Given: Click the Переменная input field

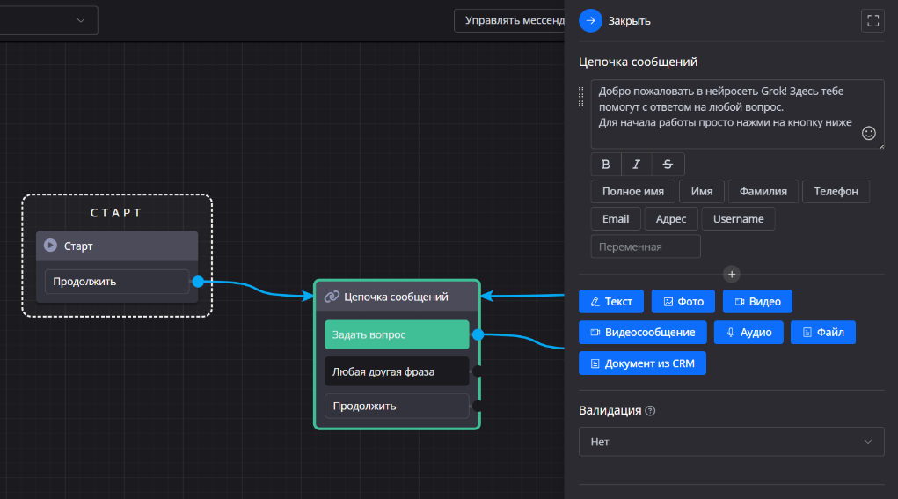Looking at the screenshot, I should 645,246.
